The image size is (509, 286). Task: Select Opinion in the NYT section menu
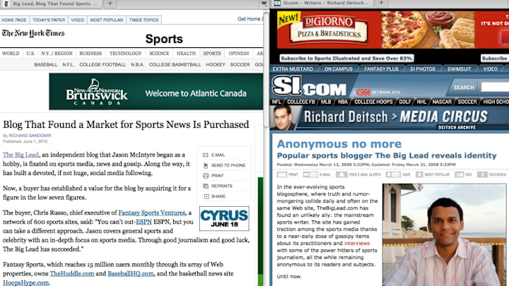pyautogui.click(x=239, y=54)
